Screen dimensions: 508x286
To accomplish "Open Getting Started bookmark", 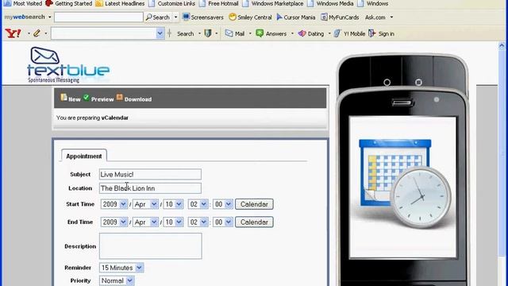I will (x=69, y=3).
